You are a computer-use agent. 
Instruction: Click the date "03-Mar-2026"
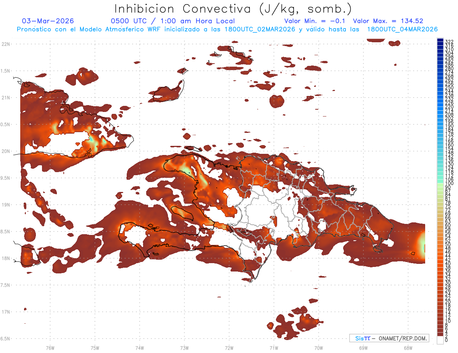click(48, 21)
